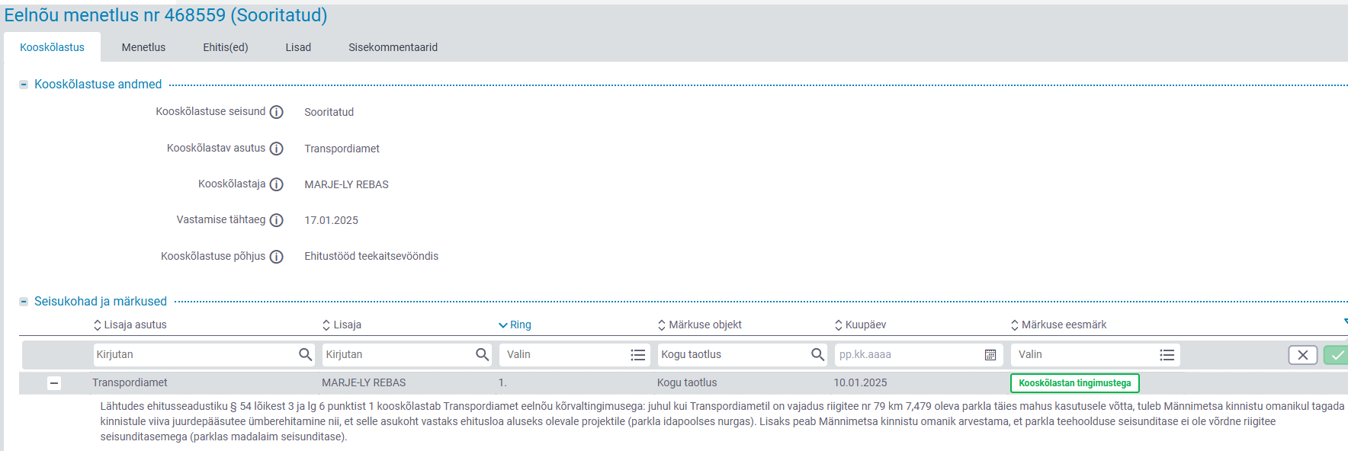Sort table by Lisaja column
The height and width of the screenshot is (451, 1348).
click(342, 325)
